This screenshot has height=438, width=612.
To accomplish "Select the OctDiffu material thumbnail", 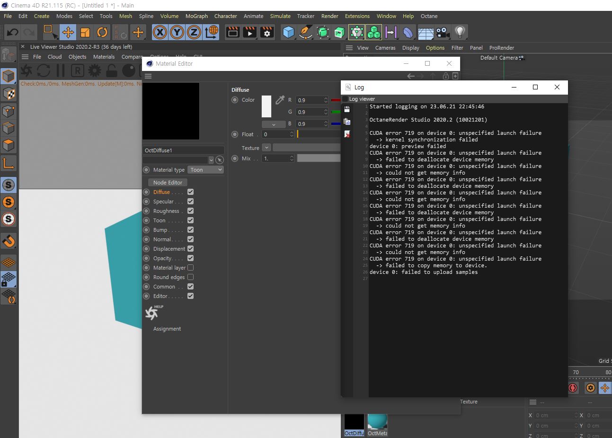I will [x=354, y=425].
